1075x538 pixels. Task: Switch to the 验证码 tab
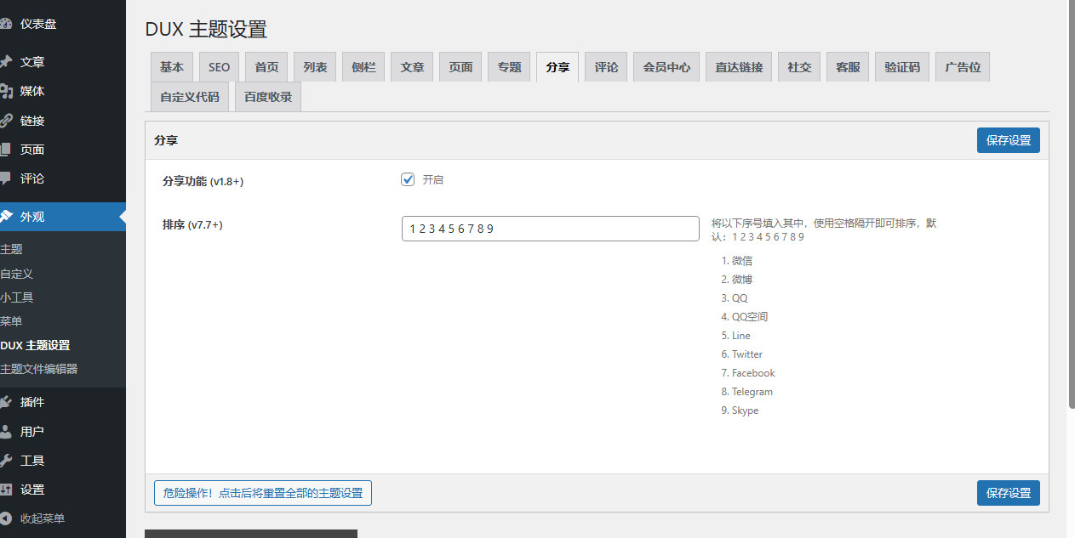tap(902, 67)
